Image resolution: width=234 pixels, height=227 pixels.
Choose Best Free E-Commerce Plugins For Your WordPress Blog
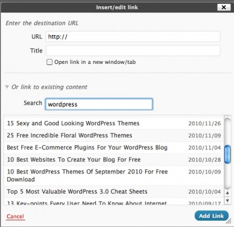coord(114,148)
